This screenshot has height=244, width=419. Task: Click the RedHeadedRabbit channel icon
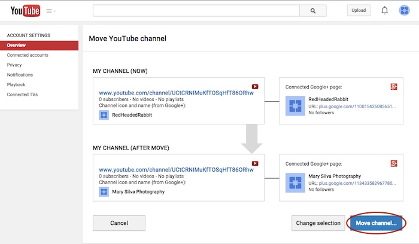pos(104,114)
